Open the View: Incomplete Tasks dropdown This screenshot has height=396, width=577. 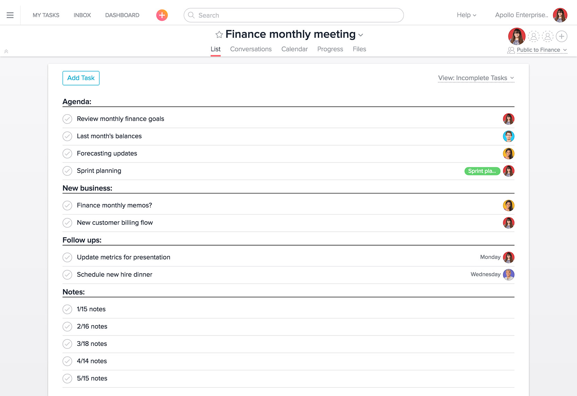point(476,78)
